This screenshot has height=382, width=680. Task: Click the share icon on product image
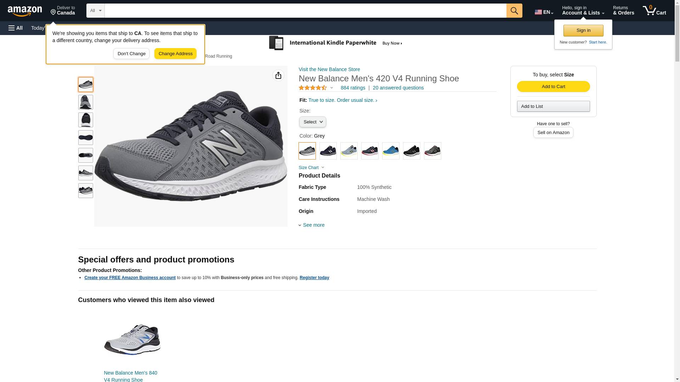[278, 75]
